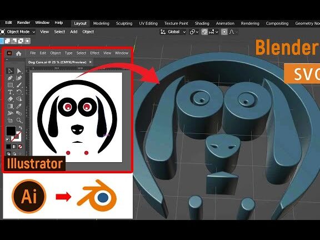Reset default fill and stroke icon
The height and width of the screenshot is (240, 320).
tap(8, 140)
